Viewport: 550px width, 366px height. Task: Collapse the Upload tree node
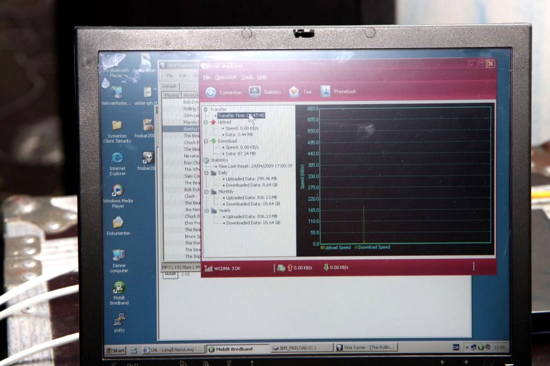(x=206, y=122)
